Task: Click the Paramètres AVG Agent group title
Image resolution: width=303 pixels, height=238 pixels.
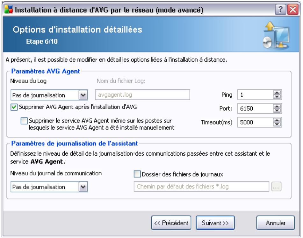Action: click(46, 71)
